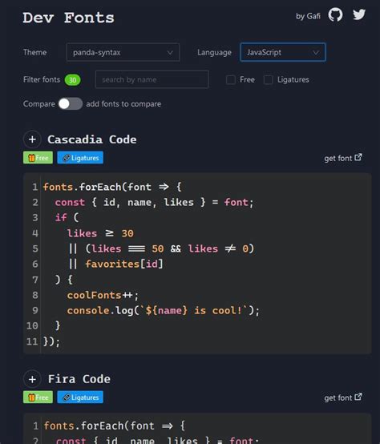Toggle the Compare switch on

71,103
